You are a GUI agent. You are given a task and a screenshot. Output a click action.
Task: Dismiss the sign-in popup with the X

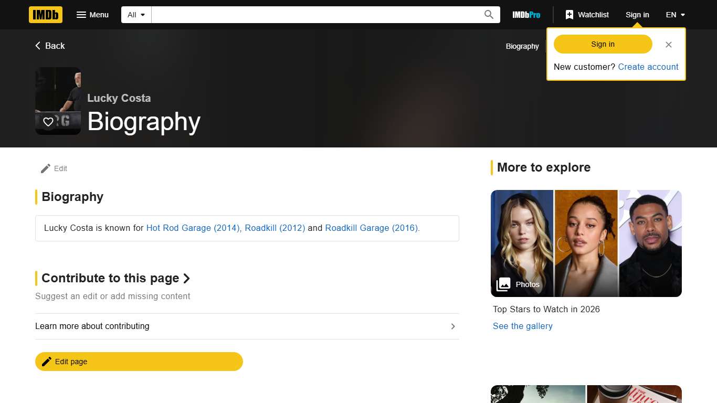668,45
